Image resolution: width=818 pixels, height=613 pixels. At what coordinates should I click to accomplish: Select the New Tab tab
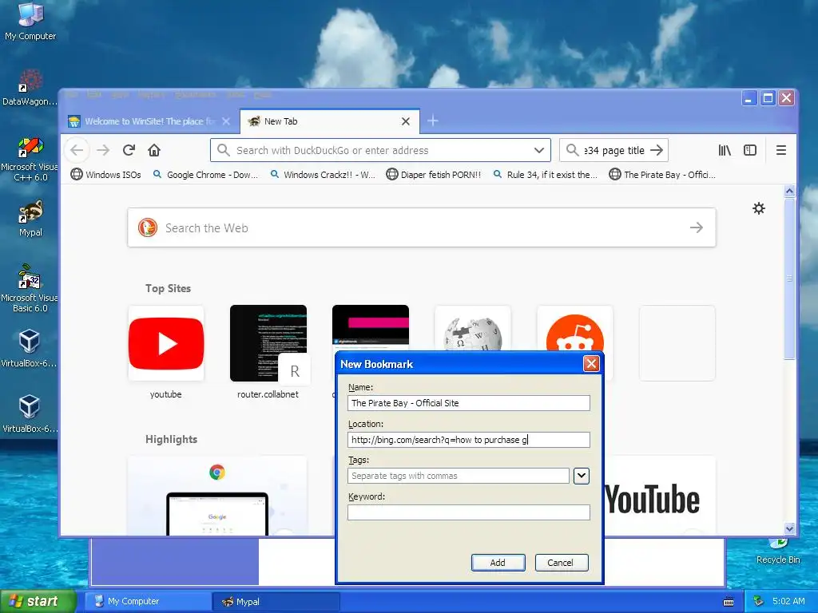point(330,121)
